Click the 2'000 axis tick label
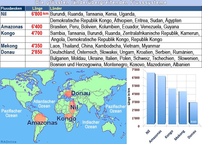202x144 pixels. (x=136, y=110)
